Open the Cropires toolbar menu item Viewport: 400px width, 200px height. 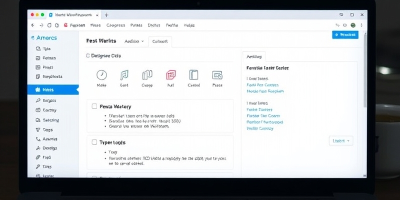(115, 25)
